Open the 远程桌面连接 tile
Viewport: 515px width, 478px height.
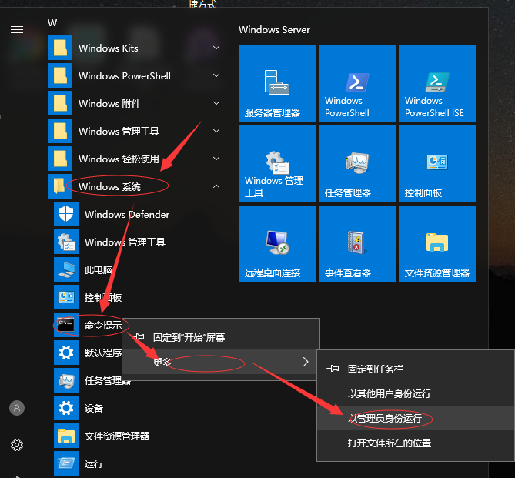tap(277, 244)
